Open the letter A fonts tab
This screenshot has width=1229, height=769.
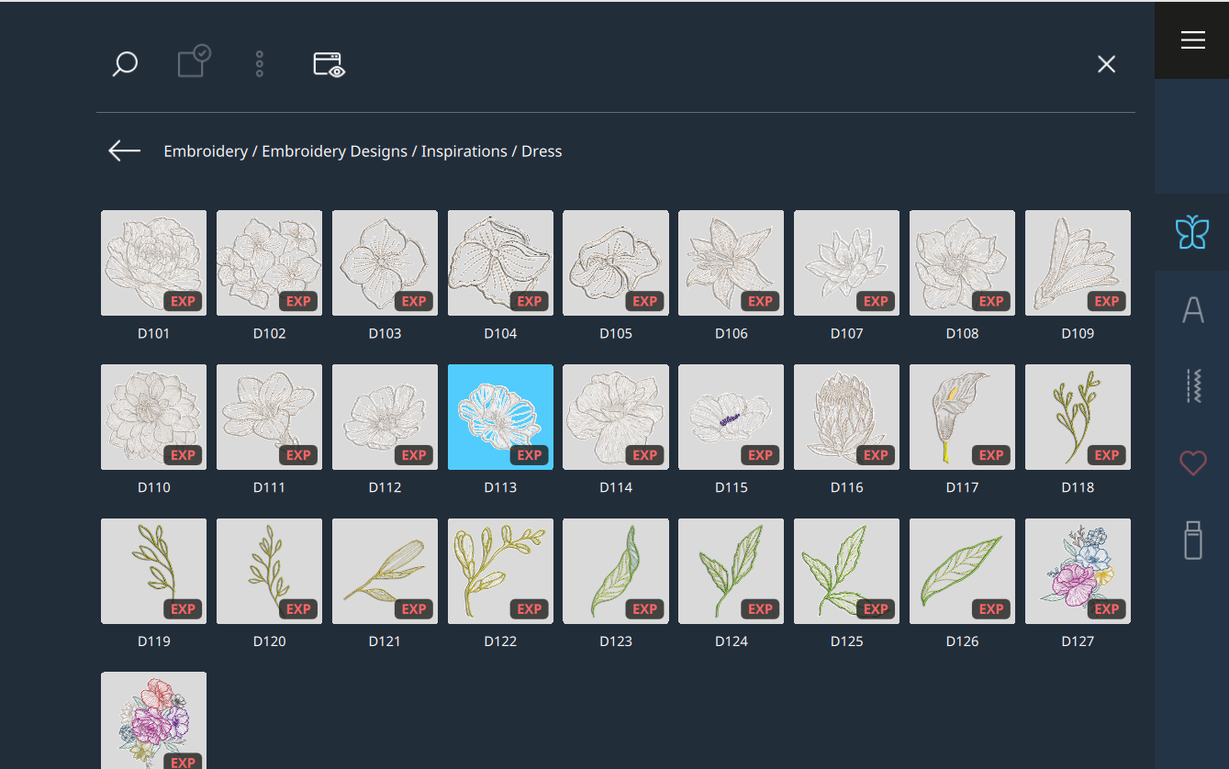coord(1192,310)
